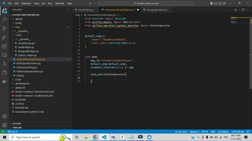This screenshot has height=141, width=252.
Task: Open Customize Layout control
Action: [224, 4]
